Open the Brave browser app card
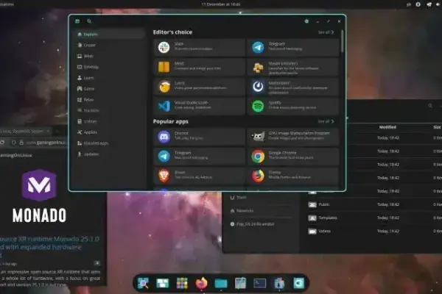Image resolution: width=442 pixels, height=294 pixels. pyautogui.click(x=200, y=176)
